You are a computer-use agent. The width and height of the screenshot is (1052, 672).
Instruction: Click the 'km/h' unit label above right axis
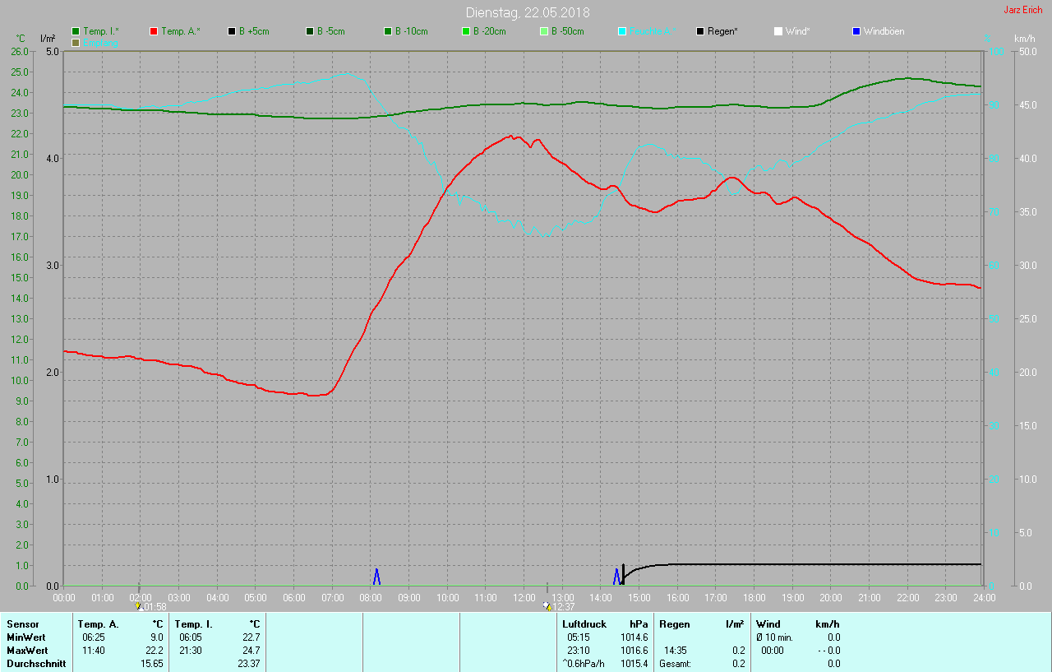(1025, 39)
